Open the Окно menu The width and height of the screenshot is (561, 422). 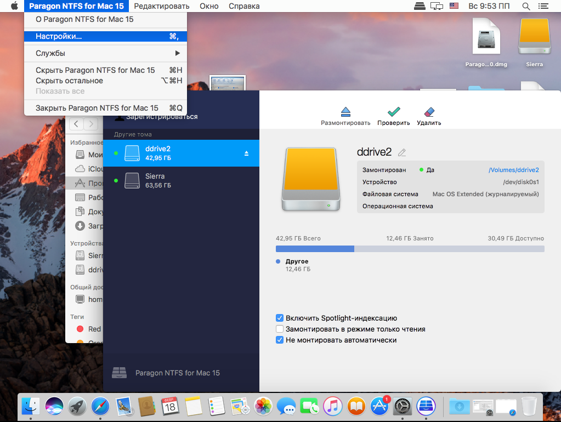tap(209, 6)
